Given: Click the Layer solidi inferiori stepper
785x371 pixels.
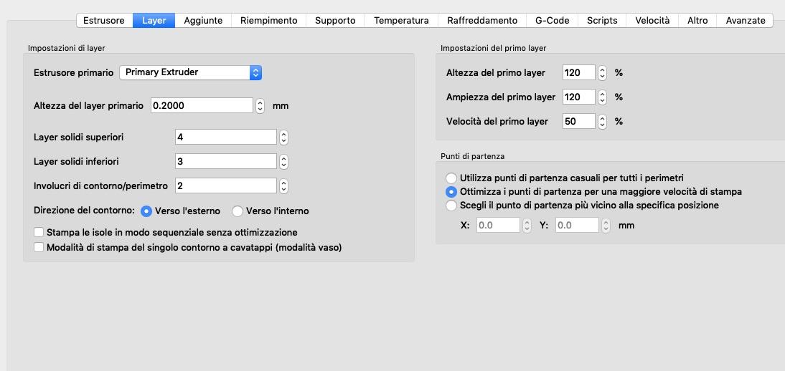Looking at the screenshot, I should [284, 161].
